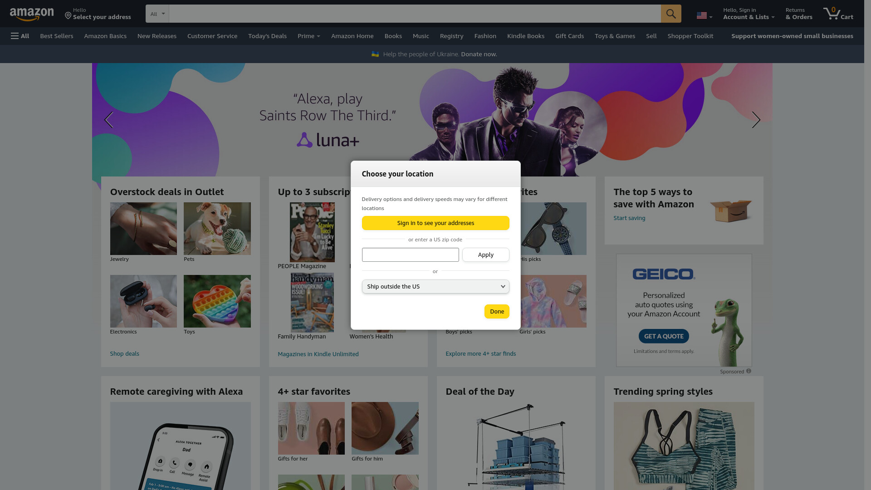Open Returns & Orders
This screenshot has width=871, height=490.
pos(799,14)
